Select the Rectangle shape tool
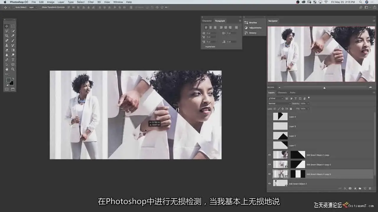The image size is (378, 212). (13, 64)
